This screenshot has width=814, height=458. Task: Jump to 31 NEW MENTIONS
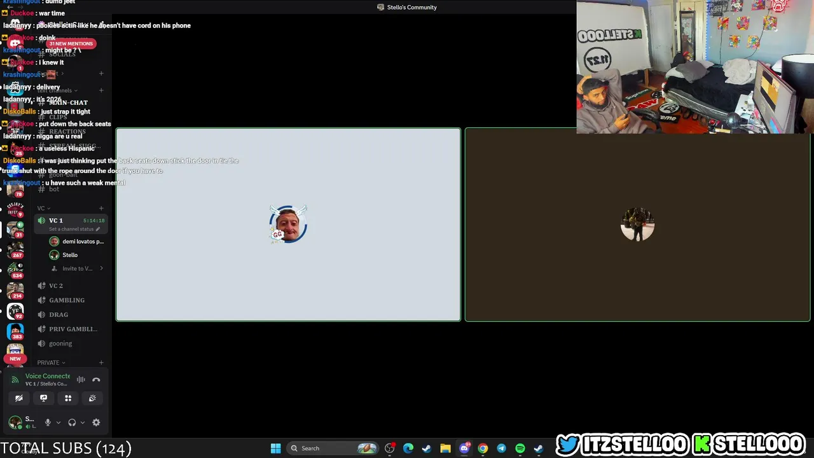tap(71, 44)
